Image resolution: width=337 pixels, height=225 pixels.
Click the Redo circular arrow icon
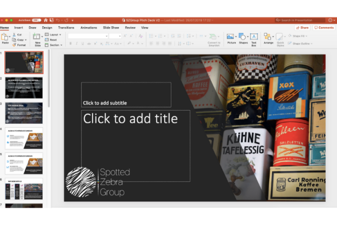[x=66, y=20]
